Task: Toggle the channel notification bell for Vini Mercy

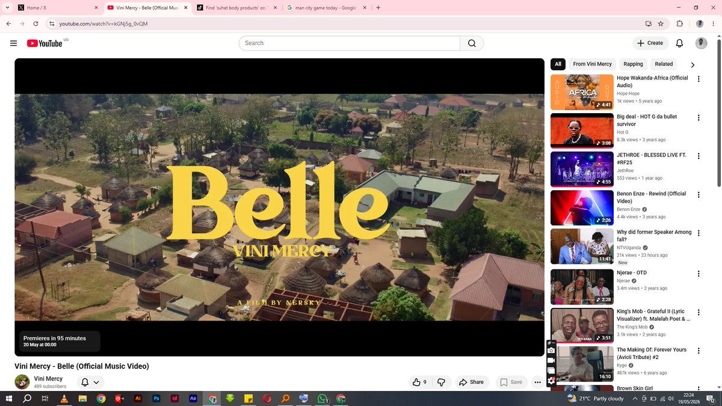Action: click(x=85, y=382)
